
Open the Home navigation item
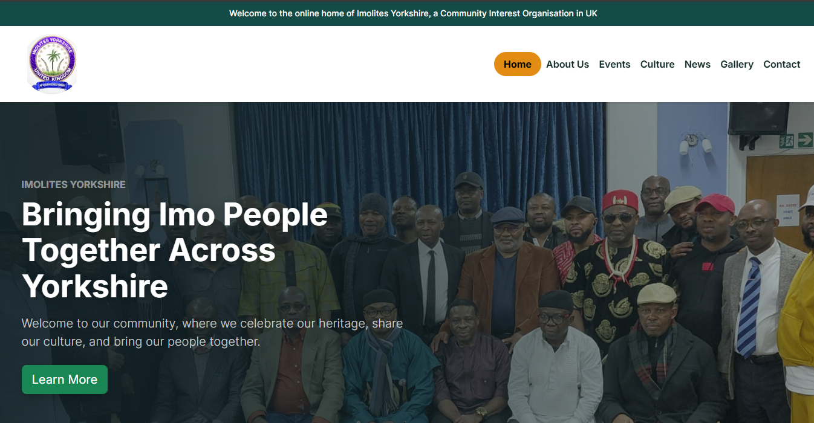click(x=518, y=64)
